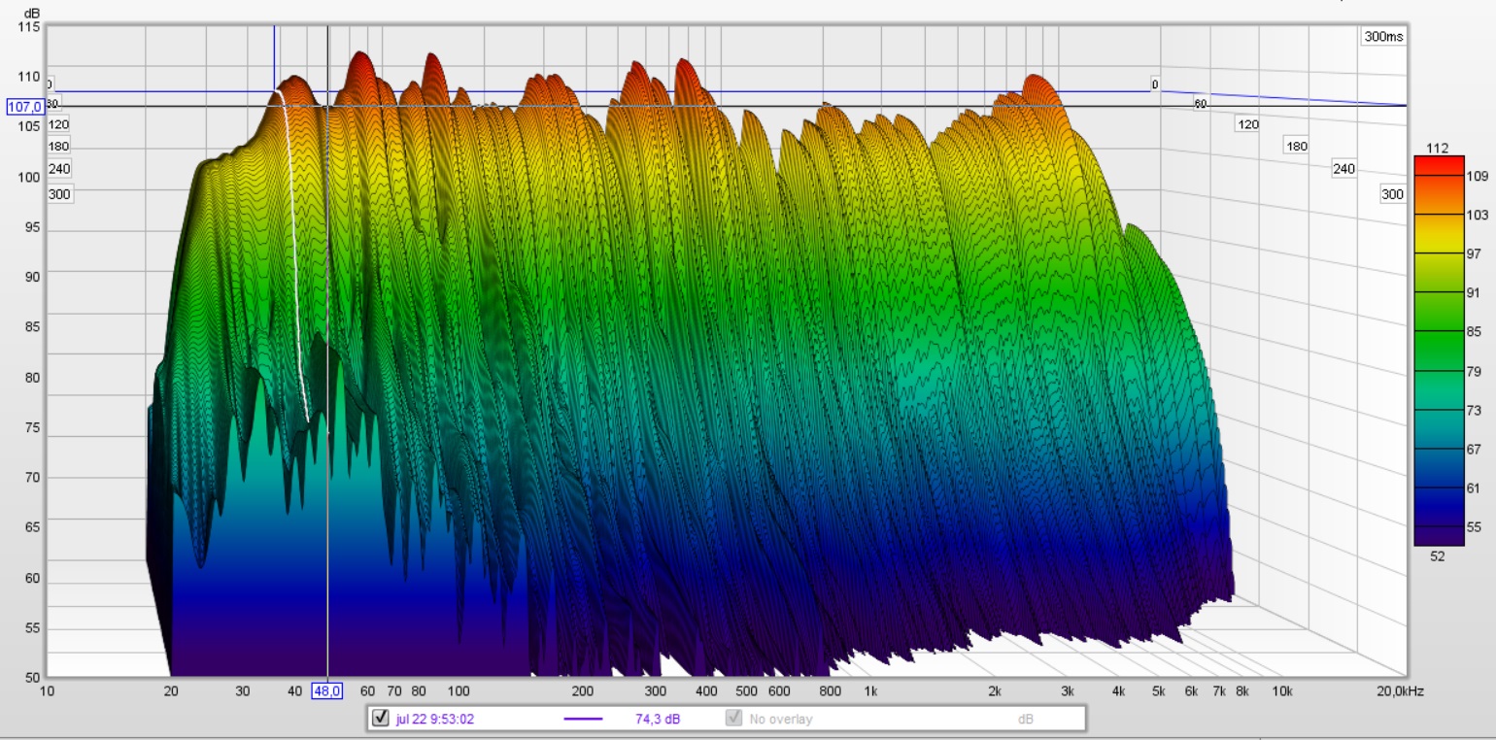Toggle the No overlay checkbox
The width and height of the screenshot is (1496, 740).
[734, 719]
